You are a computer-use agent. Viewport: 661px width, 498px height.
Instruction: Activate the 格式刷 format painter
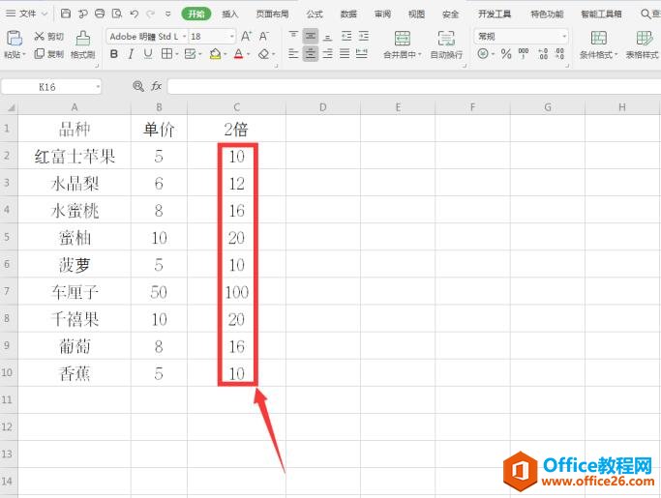82,44
